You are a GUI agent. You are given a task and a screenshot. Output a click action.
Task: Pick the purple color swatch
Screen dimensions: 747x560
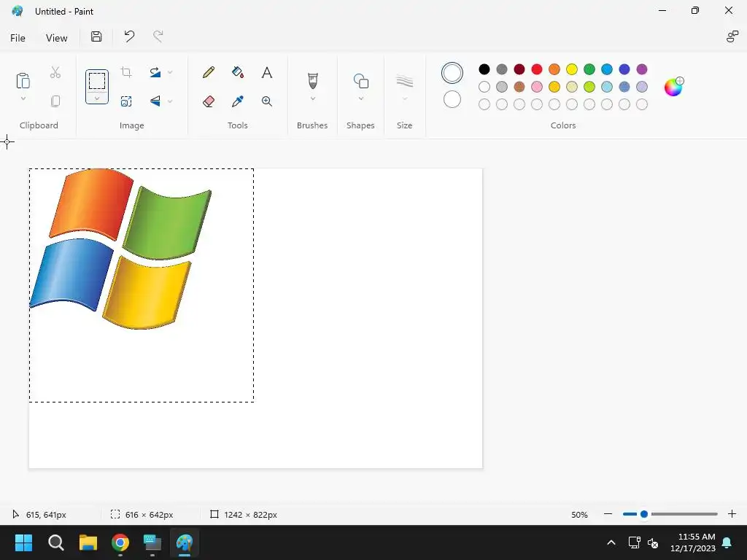click(x=642, y=69)
